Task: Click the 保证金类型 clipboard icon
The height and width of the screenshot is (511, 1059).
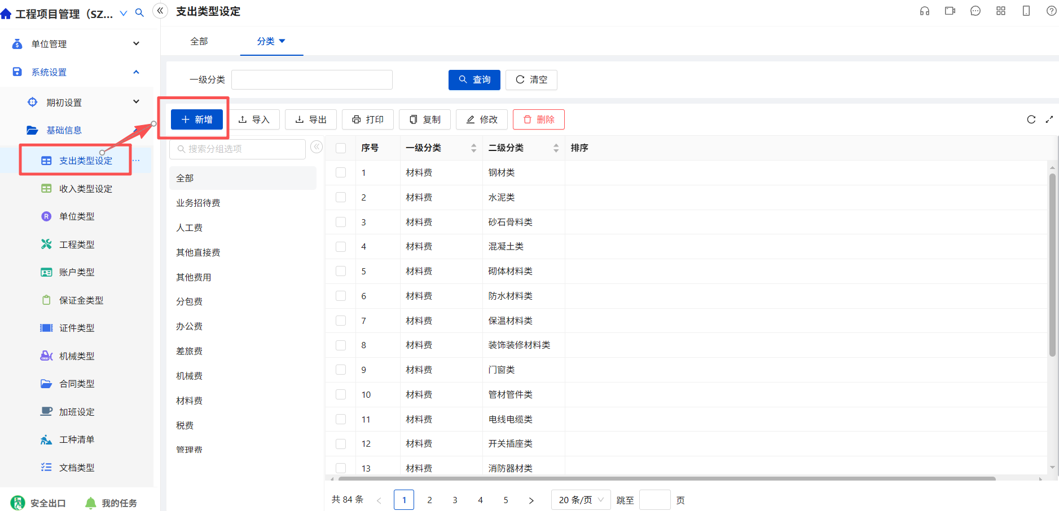Action: point(46,300)
